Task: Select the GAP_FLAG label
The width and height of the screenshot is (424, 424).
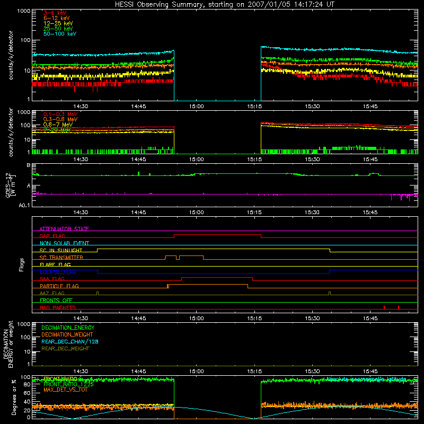Action: (x=52, y=236)
